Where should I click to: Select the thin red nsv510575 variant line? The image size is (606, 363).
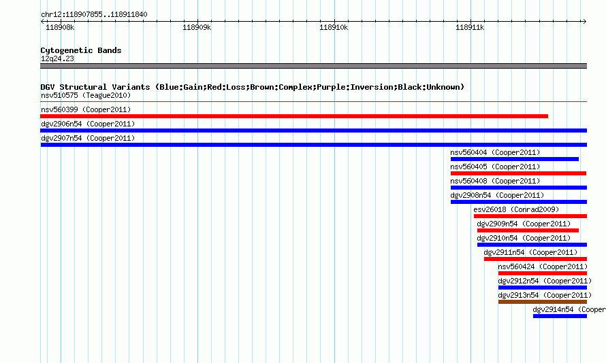click(x=313, y=102)
